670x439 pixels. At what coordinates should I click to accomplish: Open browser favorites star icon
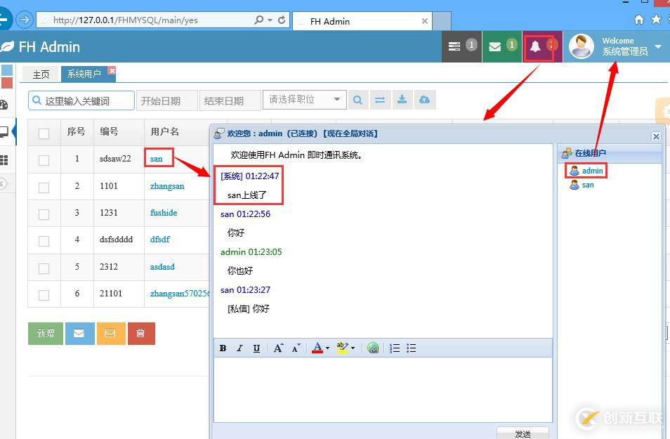pos(656,20)
